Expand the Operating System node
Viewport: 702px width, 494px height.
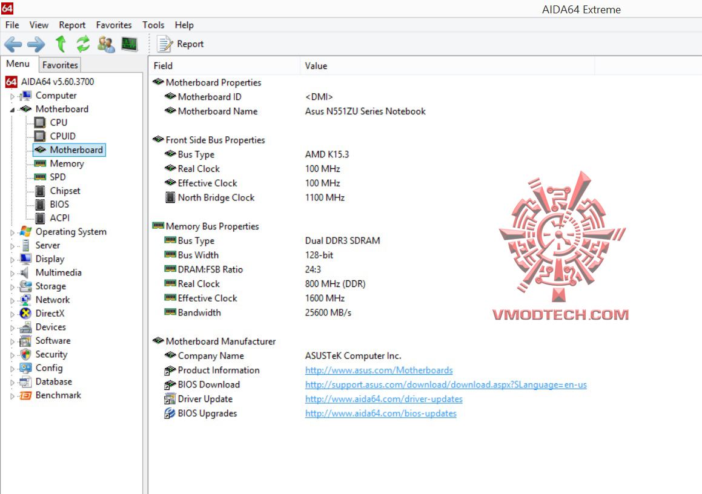pos(12,232)
